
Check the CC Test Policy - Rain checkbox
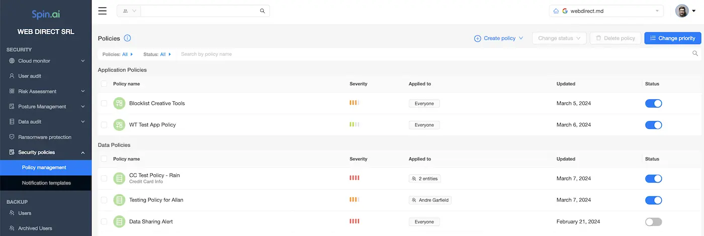click(104, 178)
